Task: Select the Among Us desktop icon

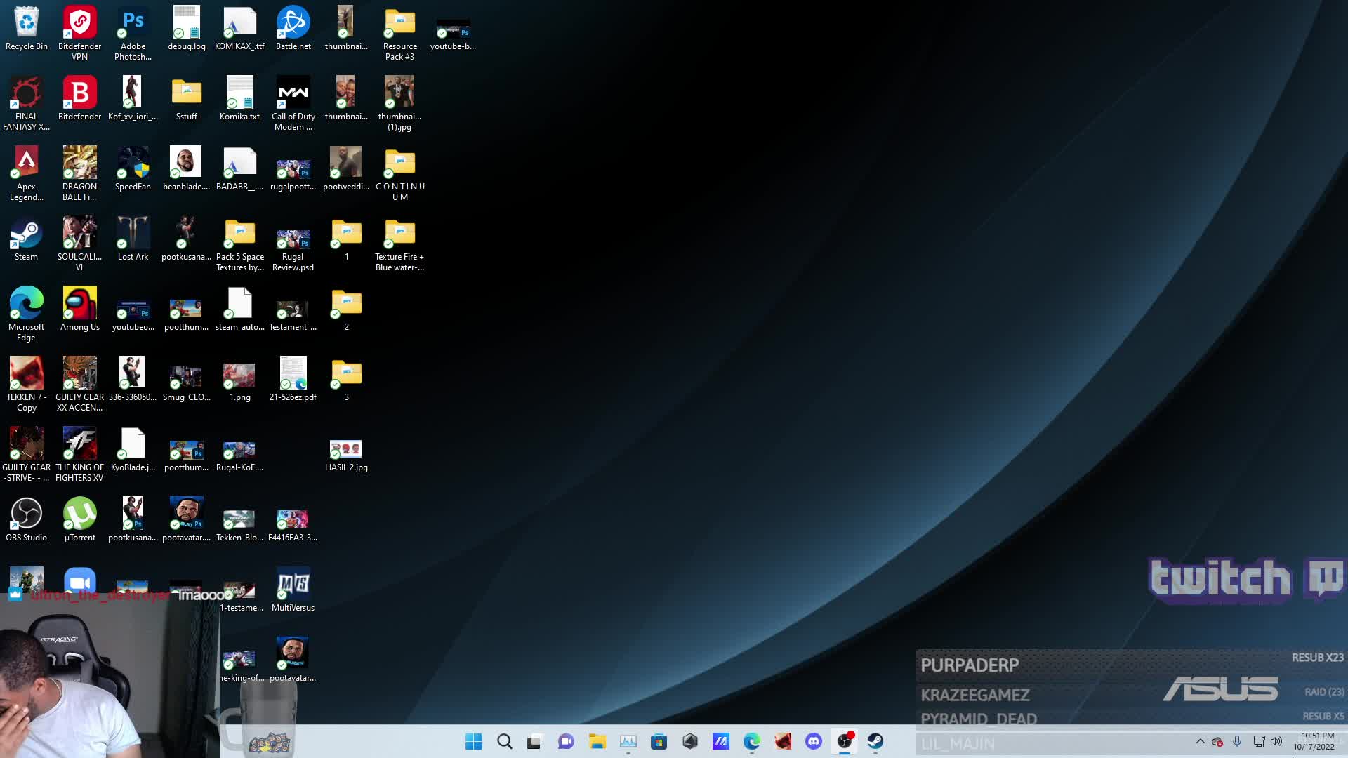Action: (x=79, y=310)
